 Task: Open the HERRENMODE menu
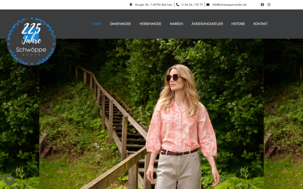150,24
